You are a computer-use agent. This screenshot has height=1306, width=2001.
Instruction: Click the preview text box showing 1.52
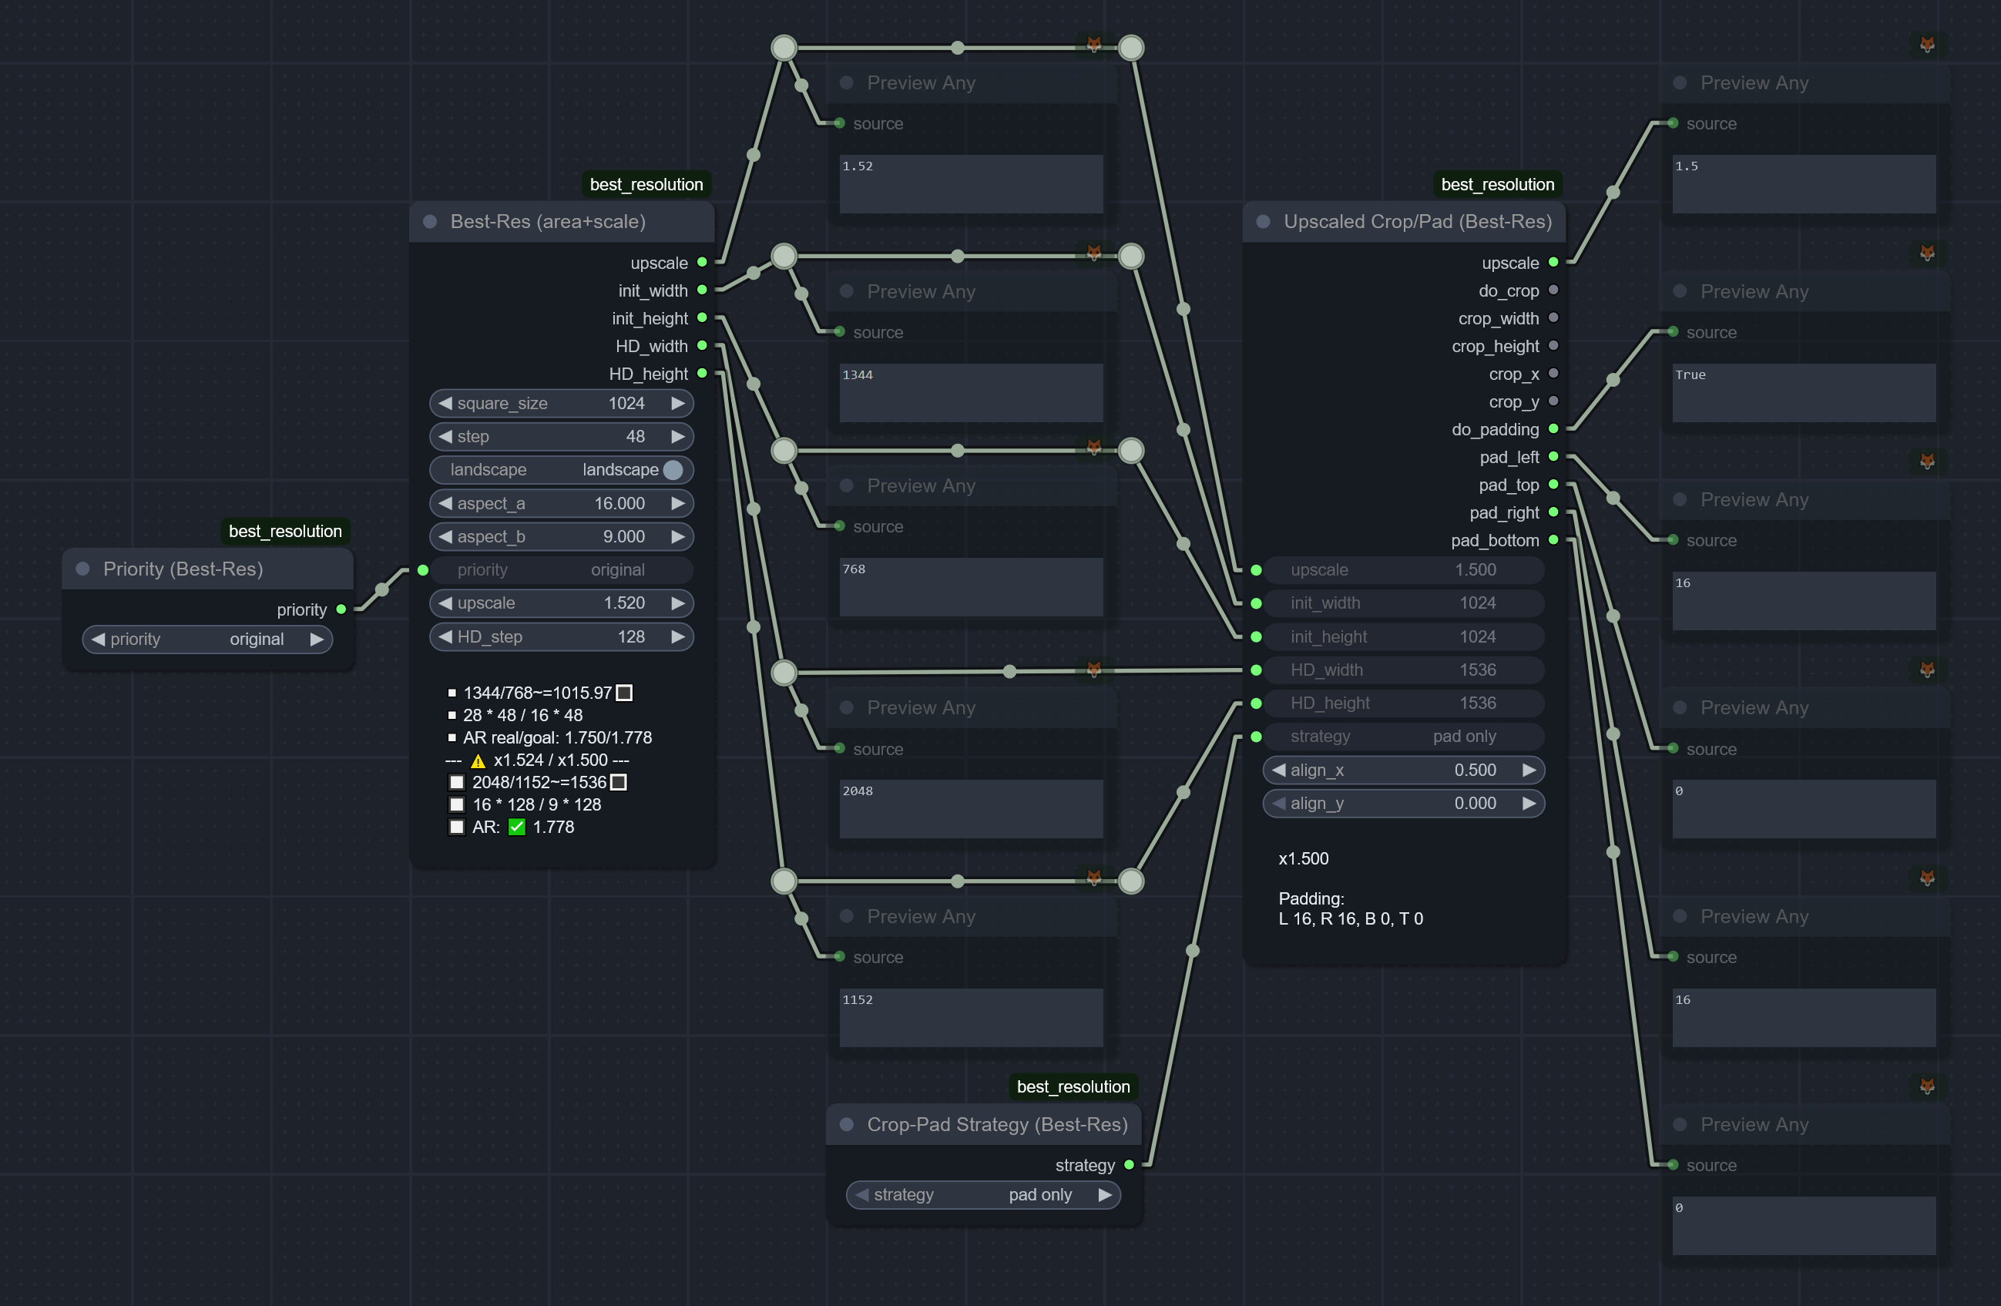tap(971, 183)
